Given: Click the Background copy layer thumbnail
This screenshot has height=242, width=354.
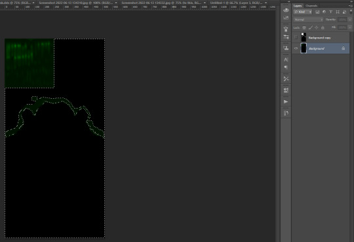Looking at the screenshot, I should pyautogui.click(x=304, y=37).
